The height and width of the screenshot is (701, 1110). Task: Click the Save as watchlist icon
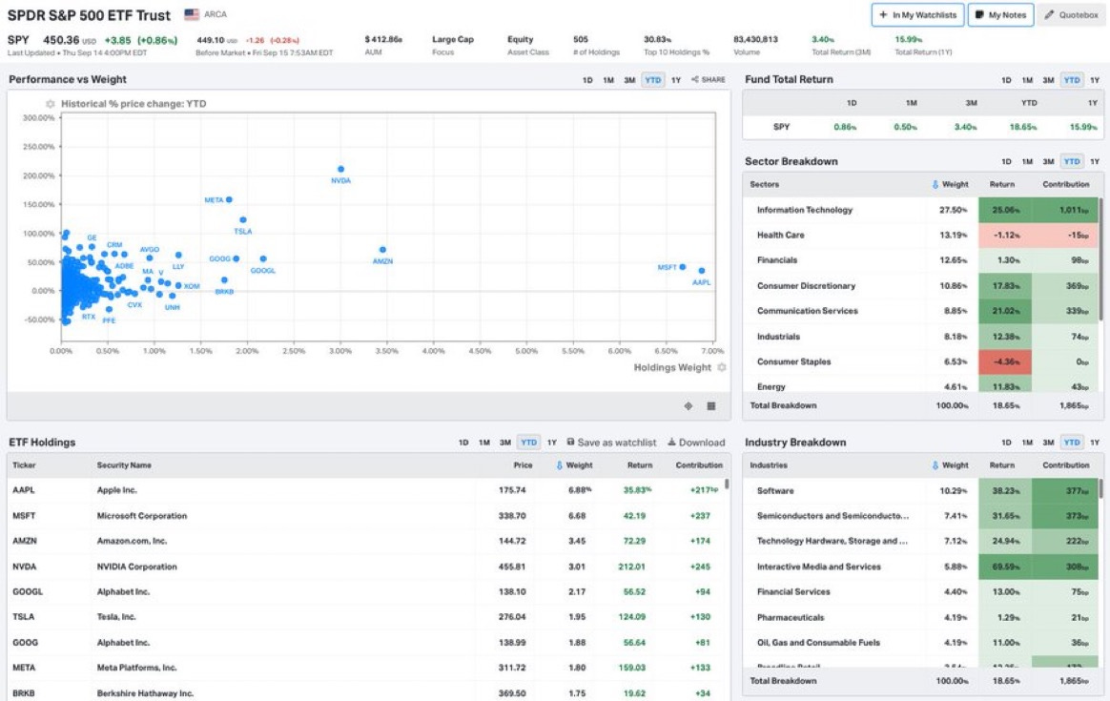(x=570, y=442)
